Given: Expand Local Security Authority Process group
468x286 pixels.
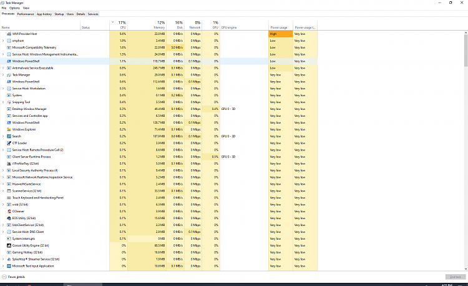Looking at the screenshot, I should point(3,170).
